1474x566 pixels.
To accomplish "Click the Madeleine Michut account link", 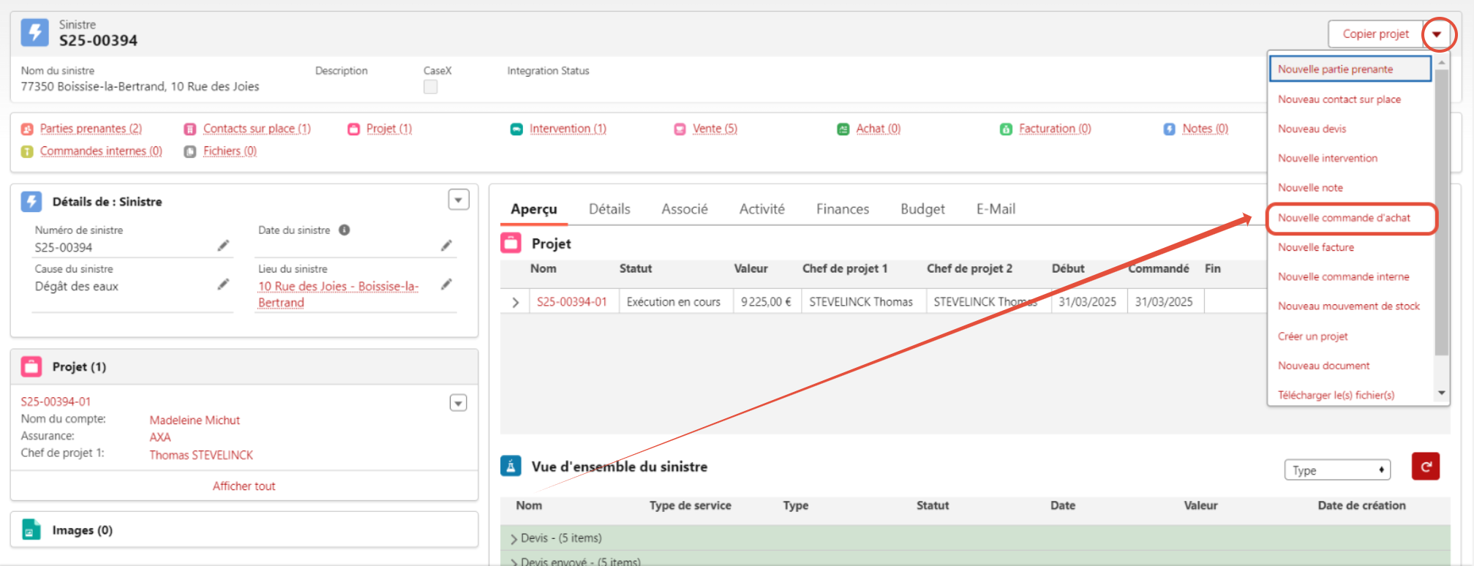I will click(195, 420).
